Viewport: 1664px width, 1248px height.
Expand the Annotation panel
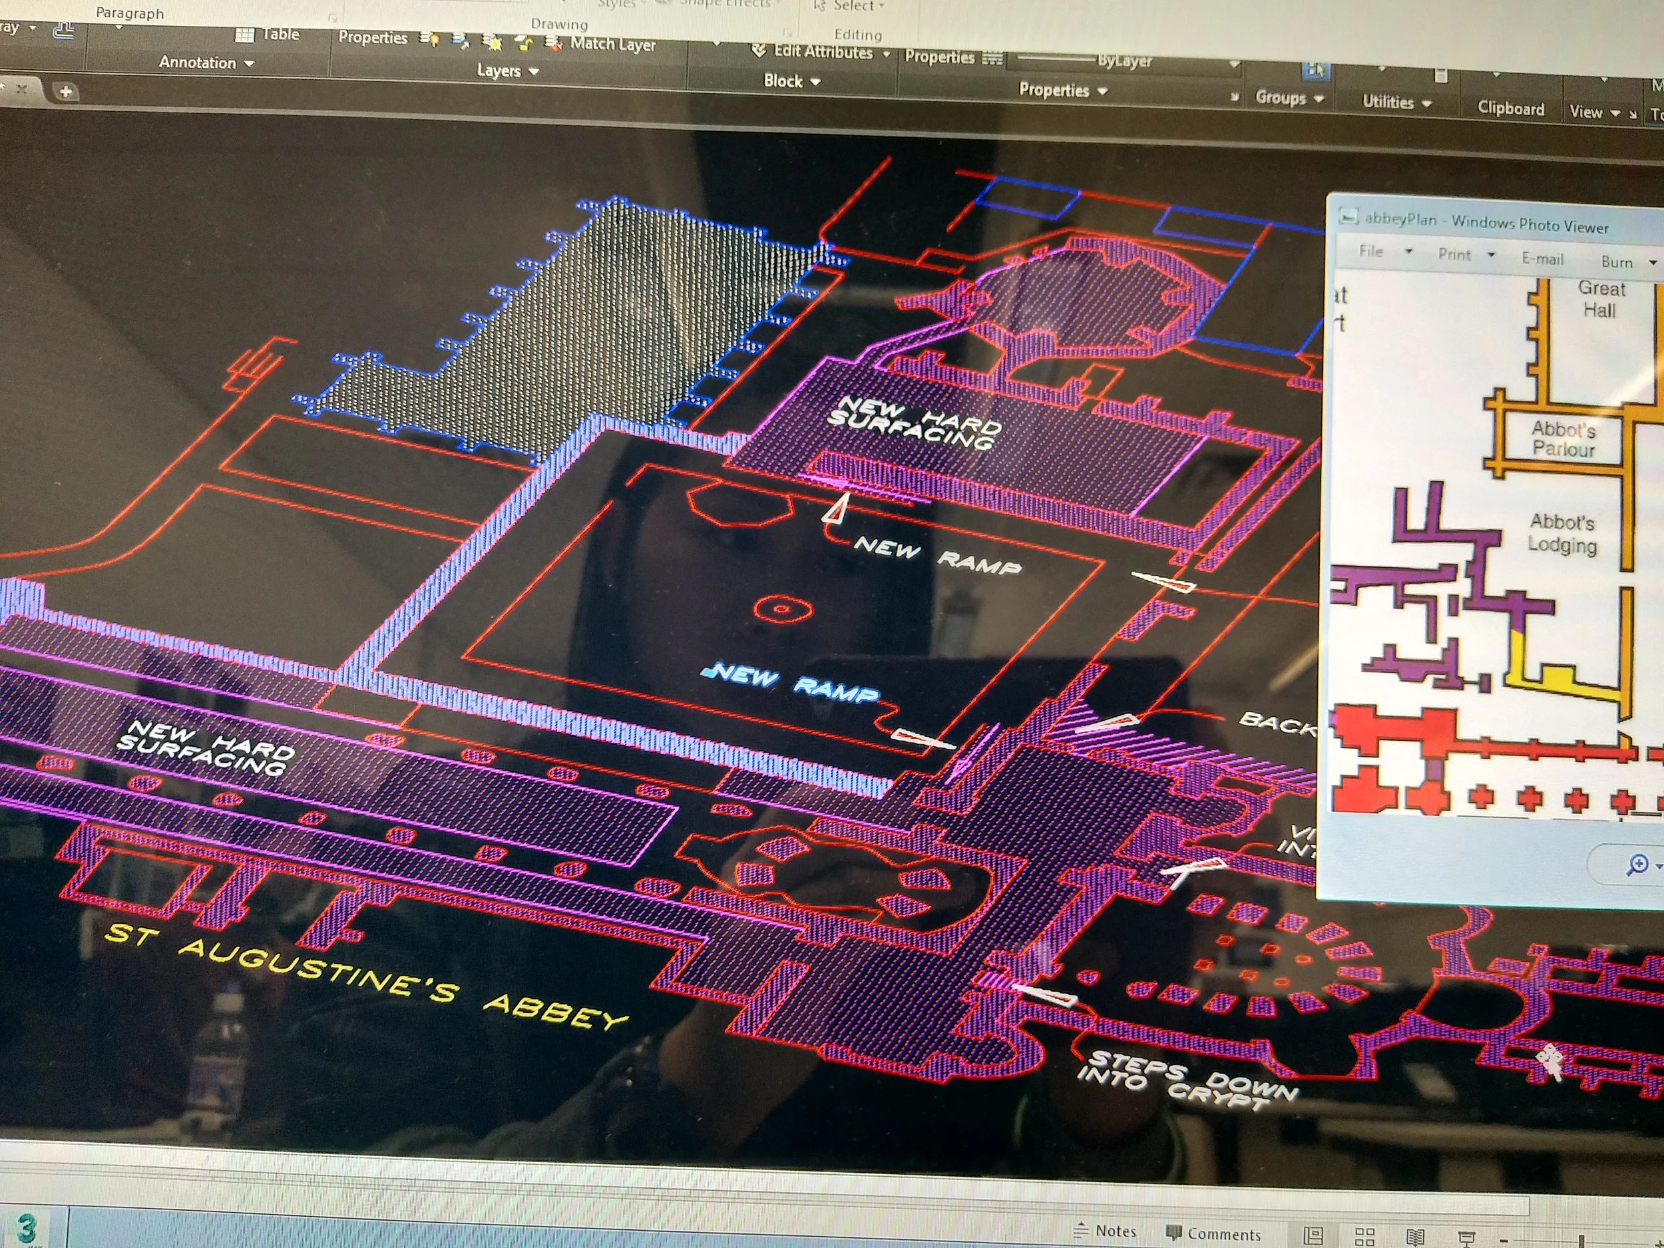pos(206,63)
